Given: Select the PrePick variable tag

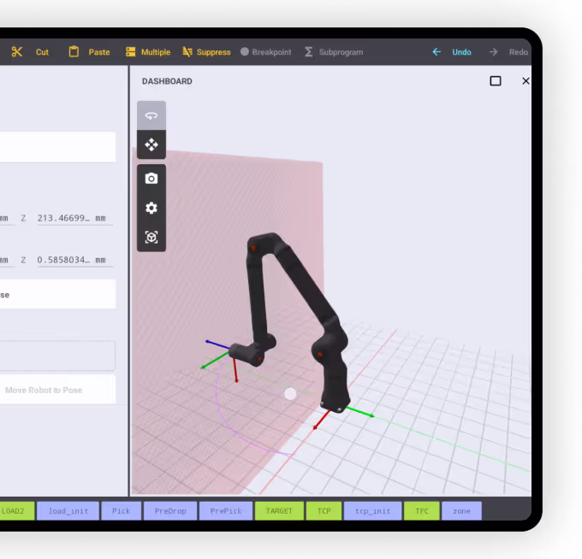Looking at the screenshot, I should pos(226,511).
